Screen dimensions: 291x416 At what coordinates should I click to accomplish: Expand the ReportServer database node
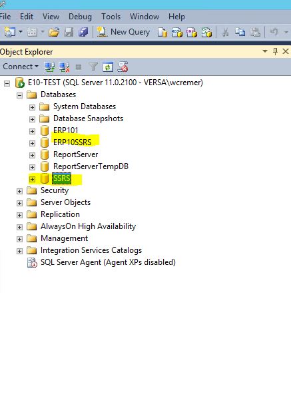(32, 155)
